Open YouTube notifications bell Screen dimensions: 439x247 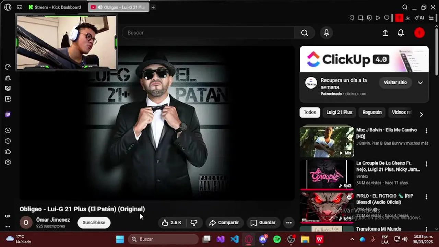click(401, 33)
